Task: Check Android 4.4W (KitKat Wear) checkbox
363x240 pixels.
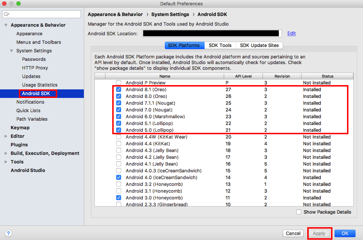Action: 119,137
